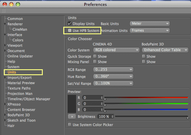This screenshot has width=191, height=135.
Task: Close the Preferences window with red button
Action: [x=5, y=4]
